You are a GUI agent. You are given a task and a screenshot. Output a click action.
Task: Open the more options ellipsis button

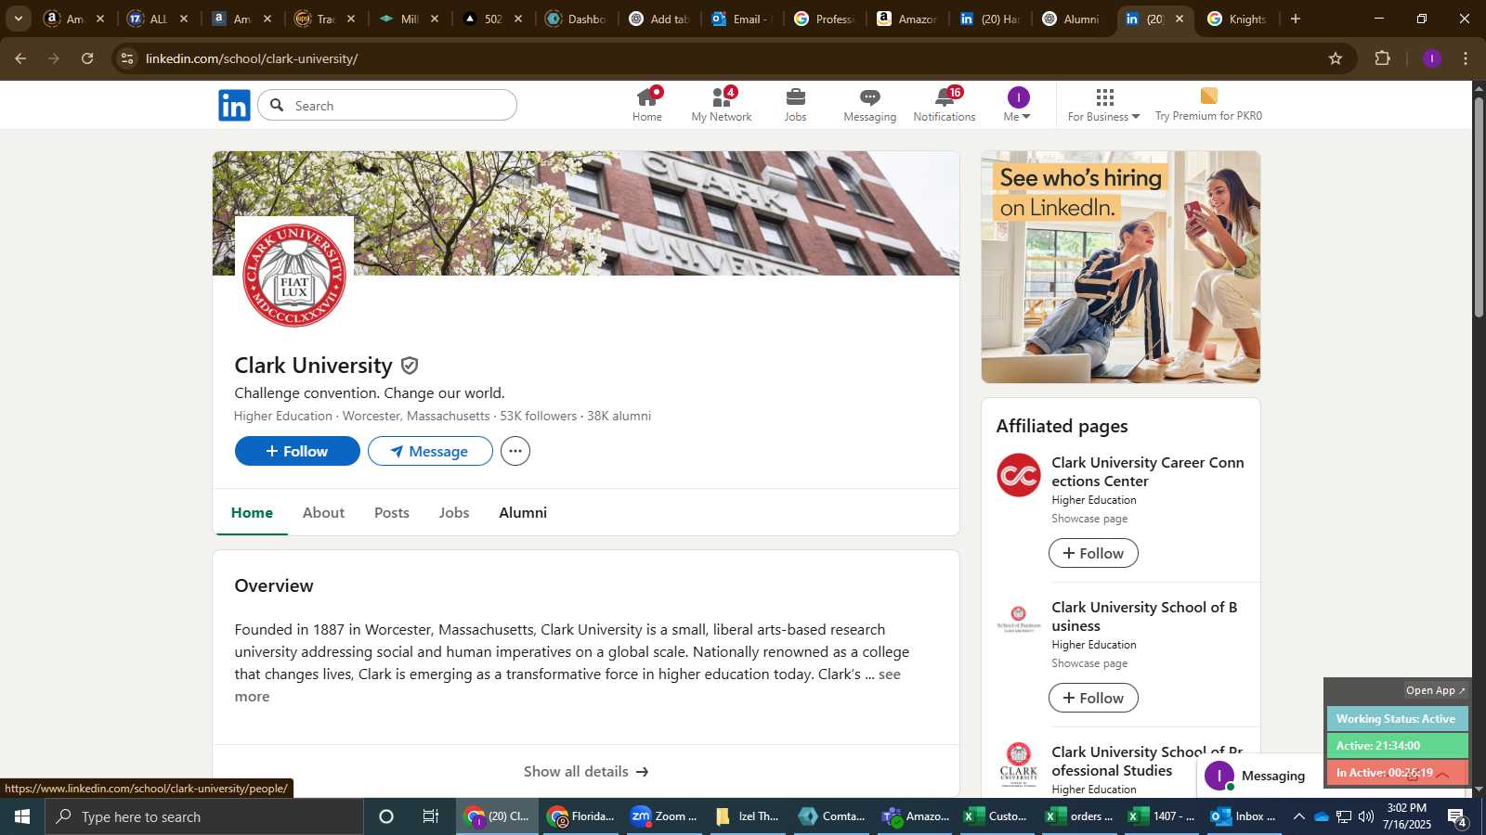515,451
